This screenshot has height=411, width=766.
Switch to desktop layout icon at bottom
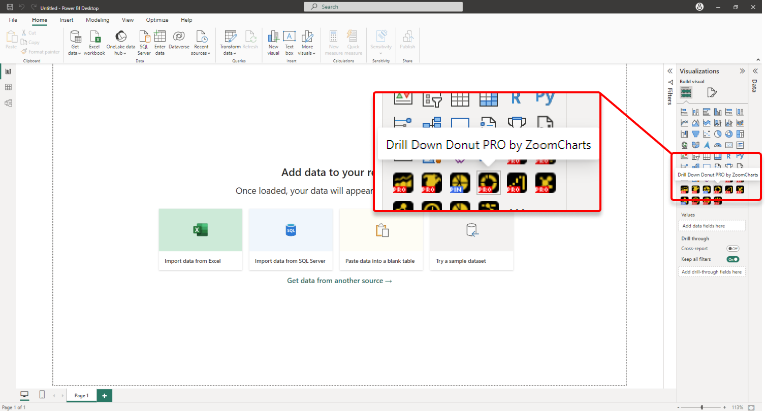click(x=24, y=395)
